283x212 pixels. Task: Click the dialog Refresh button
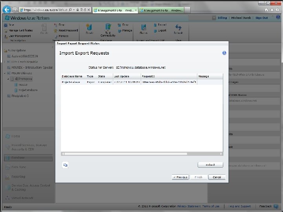pyautogui.click(x=210, y=165)
